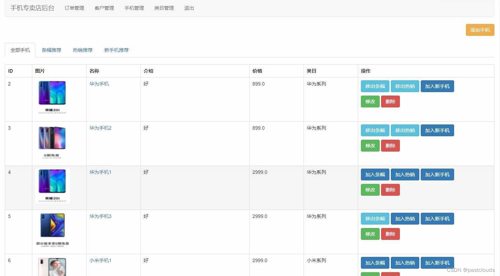Viewport: 500px width, 276px height.
Task: Select the 全部手机 tab
Action: click(x=20, y=50)
